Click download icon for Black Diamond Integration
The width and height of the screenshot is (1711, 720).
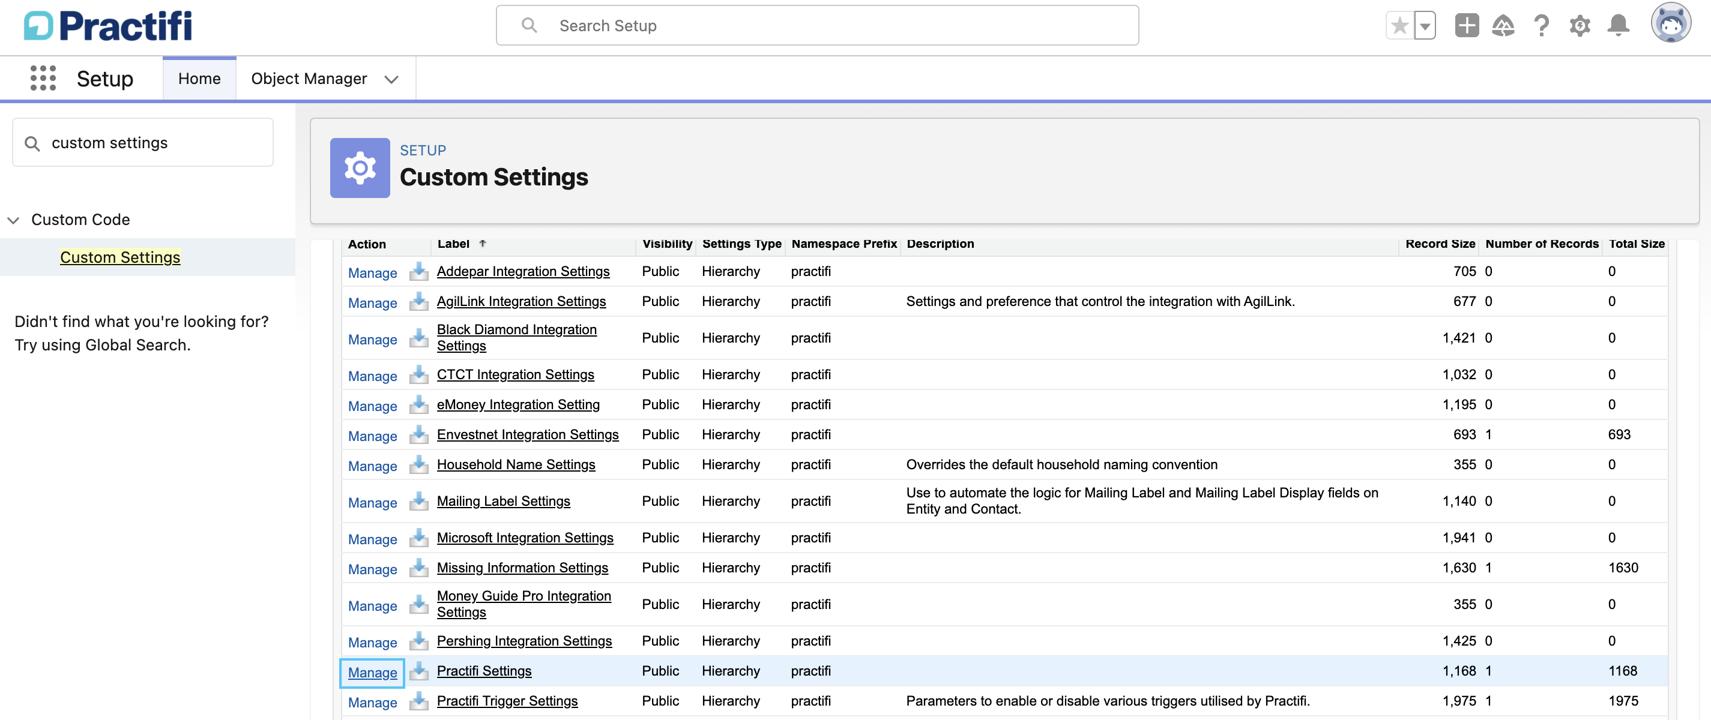tap(418, 338)
